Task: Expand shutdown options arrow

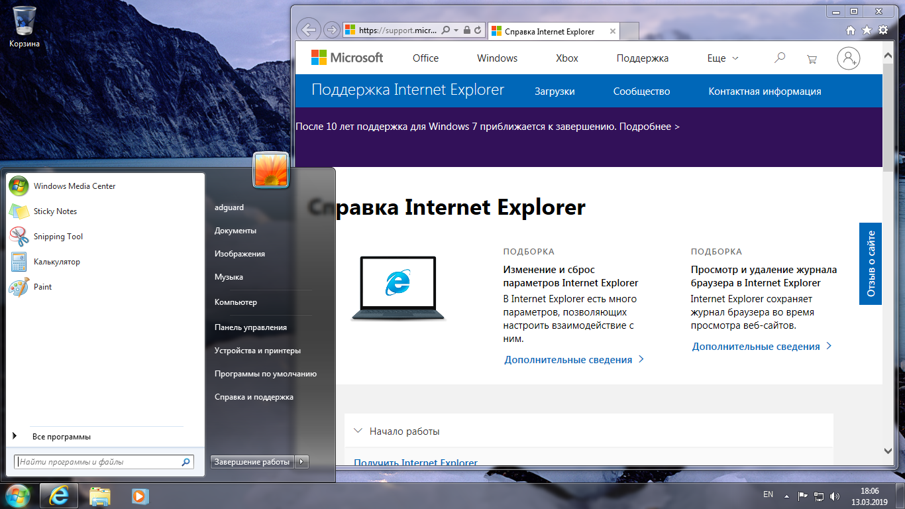Action: coord(301,462)
